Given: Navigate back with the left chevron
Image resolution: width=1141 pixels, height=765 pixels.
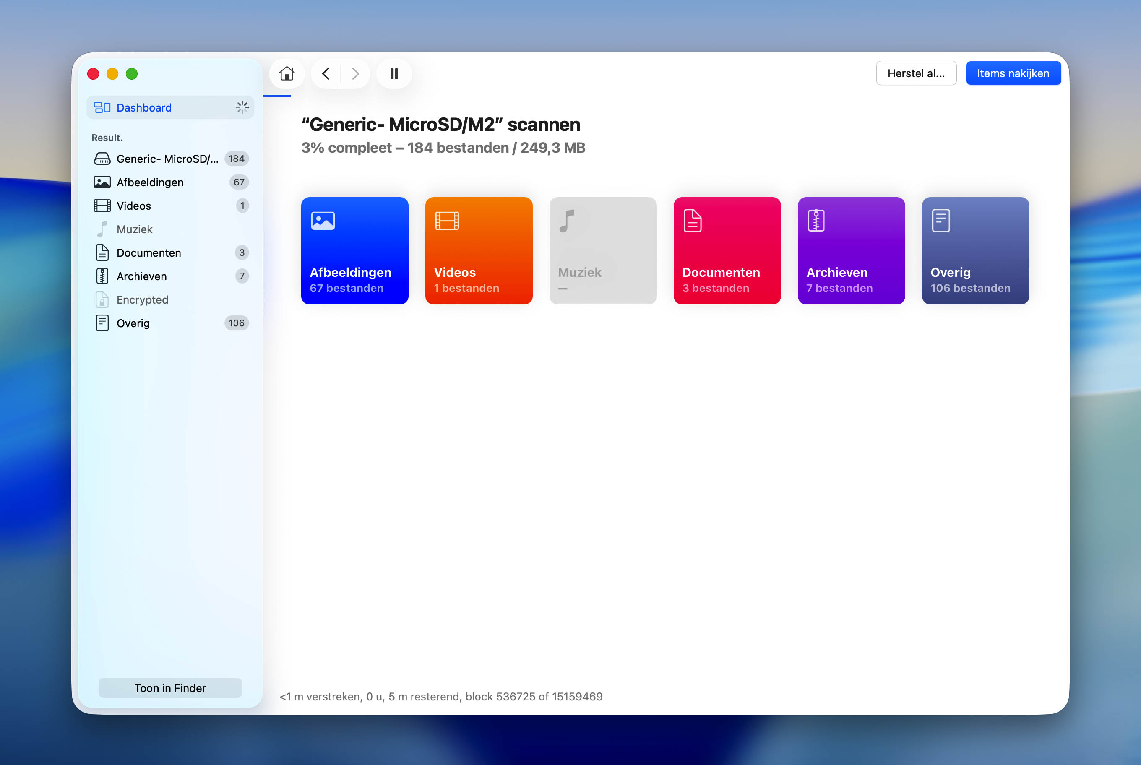Looking at the screenshot, I should pyautogui.click(x=326, y=74).
